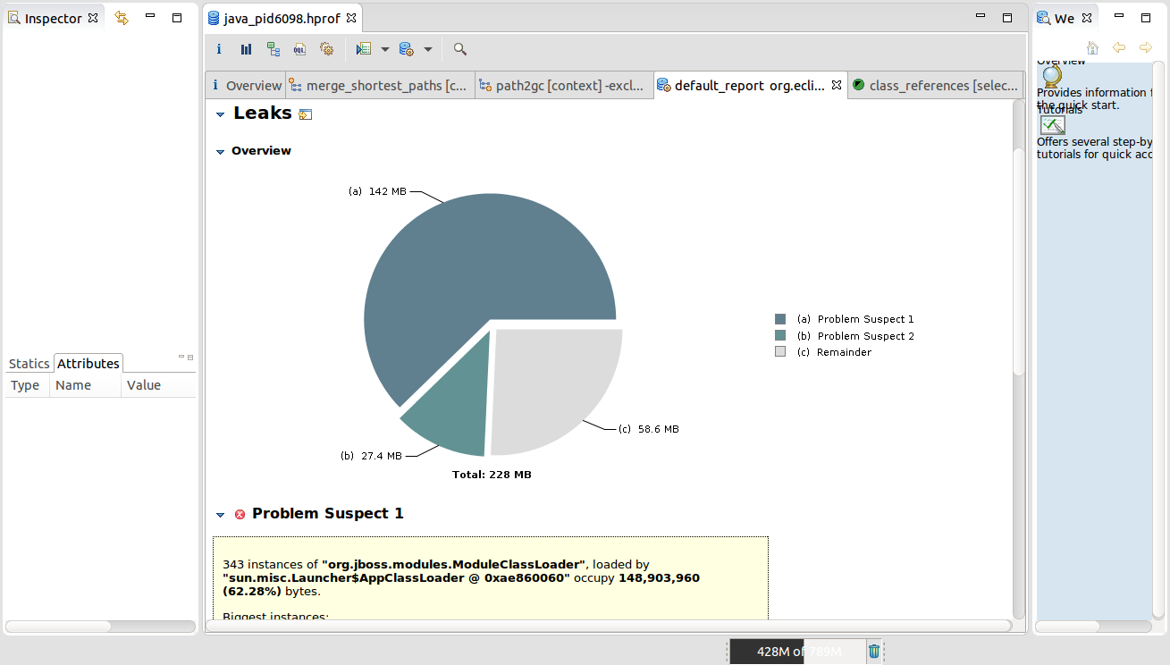Collapse the Overview subsection
This screenshot has width=1170, height=665.
pos(221,152)
